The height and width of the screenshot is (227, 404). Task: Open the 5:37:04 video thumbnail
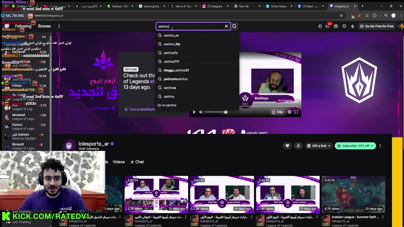coord(156,195)
